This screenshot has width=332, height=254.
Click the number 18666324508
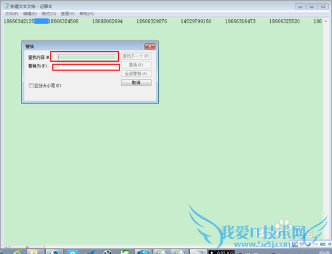(x=63, y=21)
